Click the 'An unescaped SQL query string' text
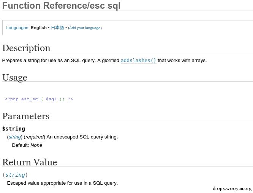The width and height of the screenshot is (253, 193). point(82,137)
